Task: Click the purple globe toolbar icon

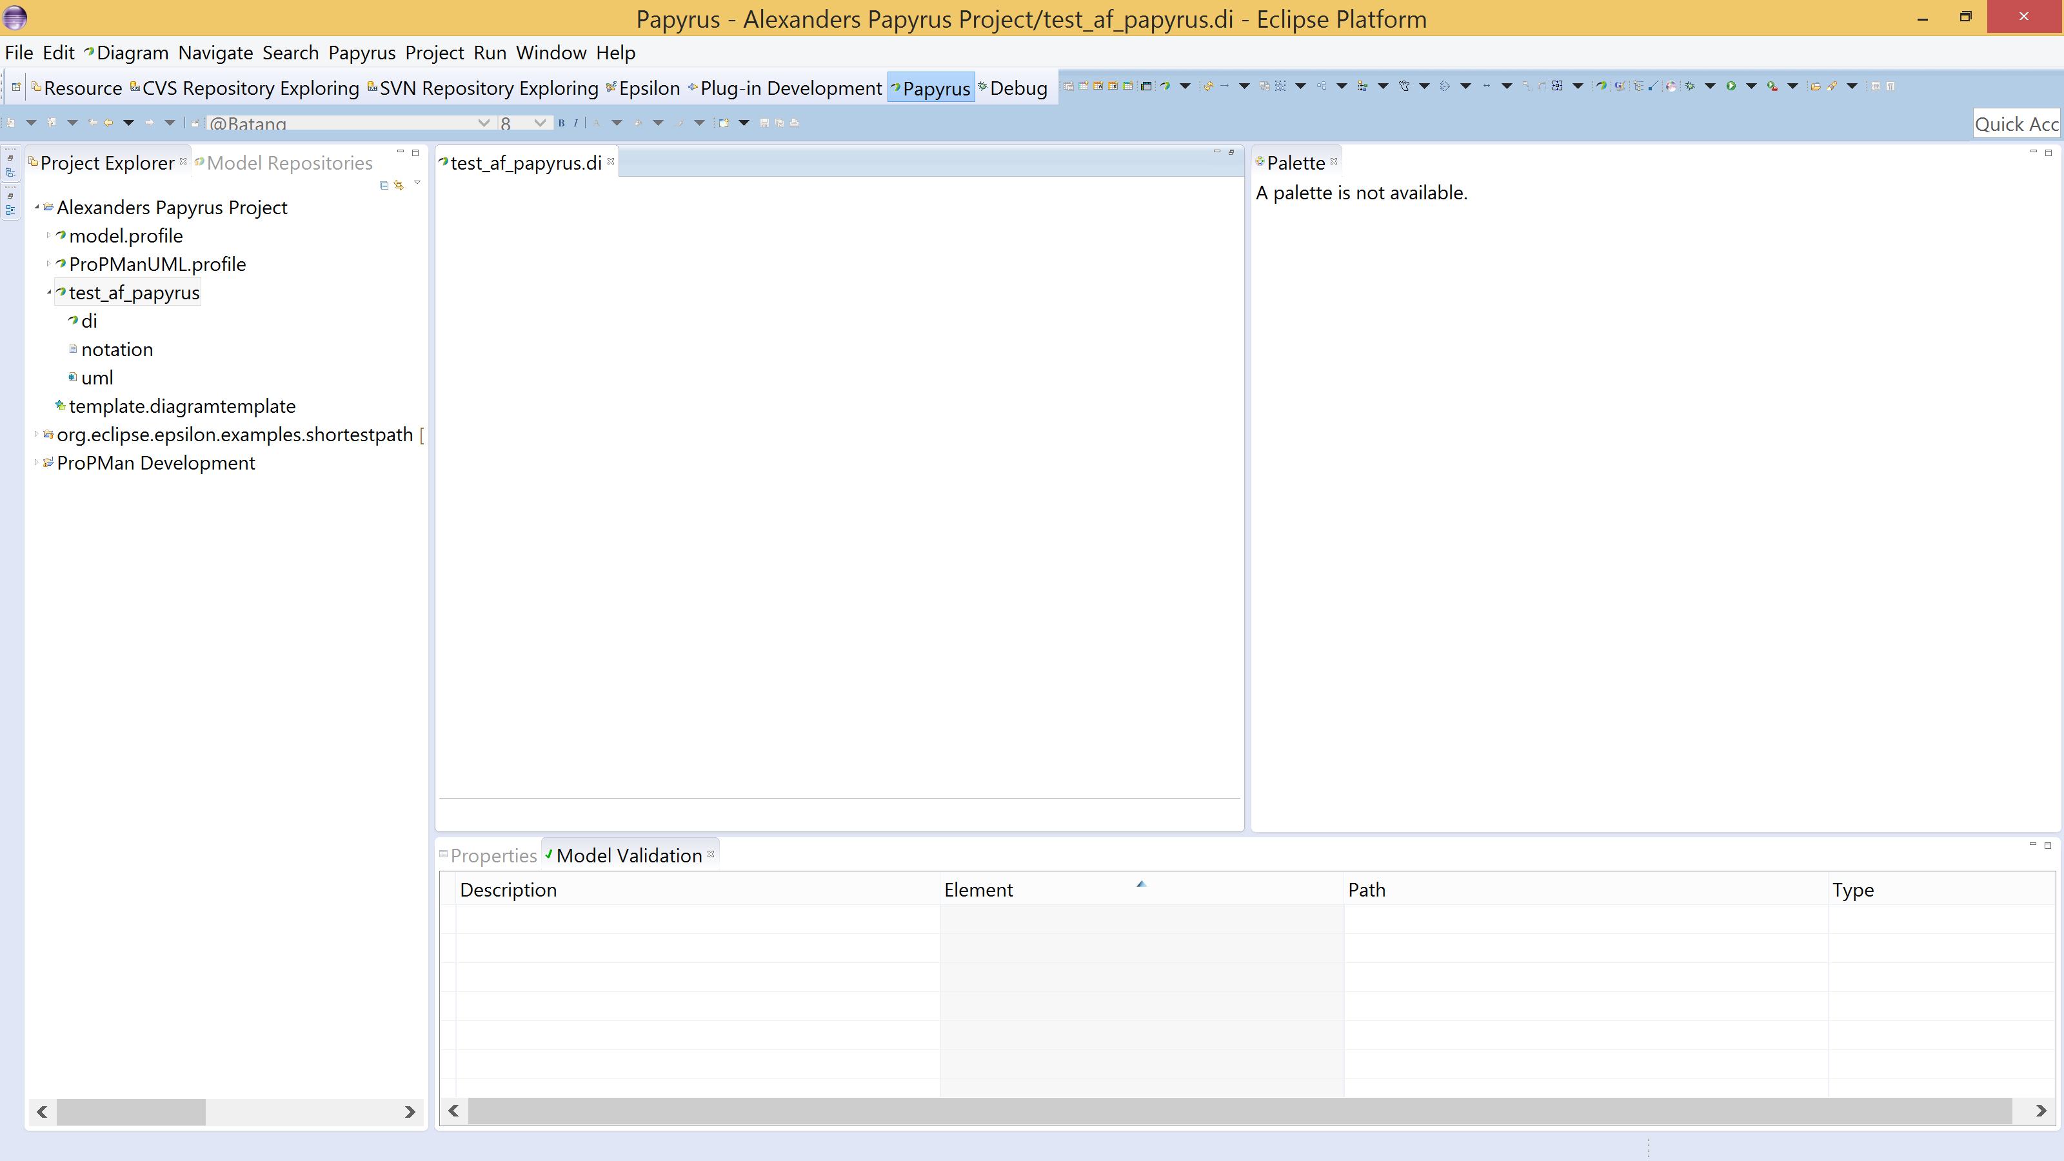Action: click(1671, 86)
